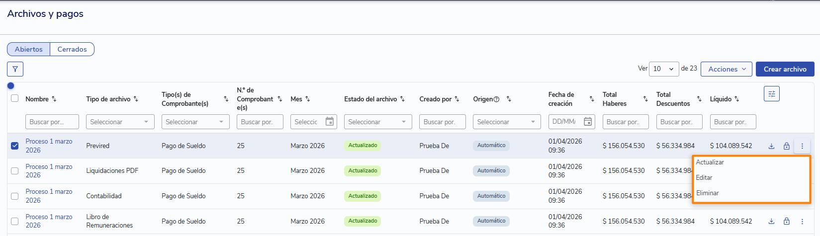
Task: Open three-dot menu on Libro de Remuneraciones row
Action: [802, 222]
